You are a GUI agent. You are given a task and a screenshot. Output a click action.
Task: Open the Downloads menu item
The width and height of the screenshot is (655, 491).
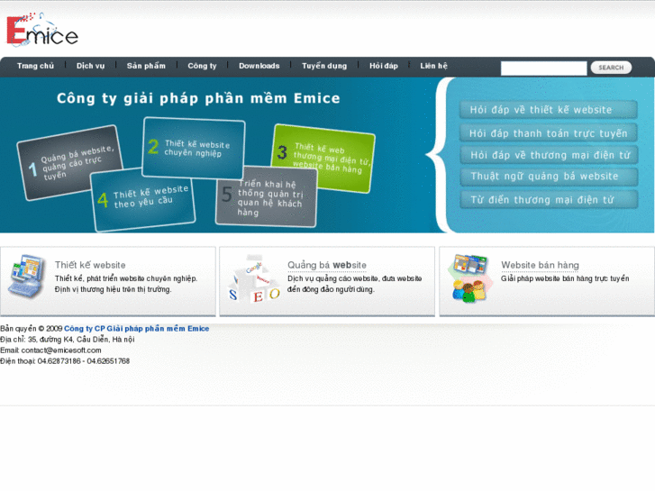point(259,66)
